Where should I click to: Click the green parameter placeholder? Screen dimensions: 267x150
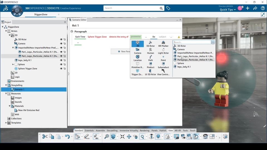(136, 37)
